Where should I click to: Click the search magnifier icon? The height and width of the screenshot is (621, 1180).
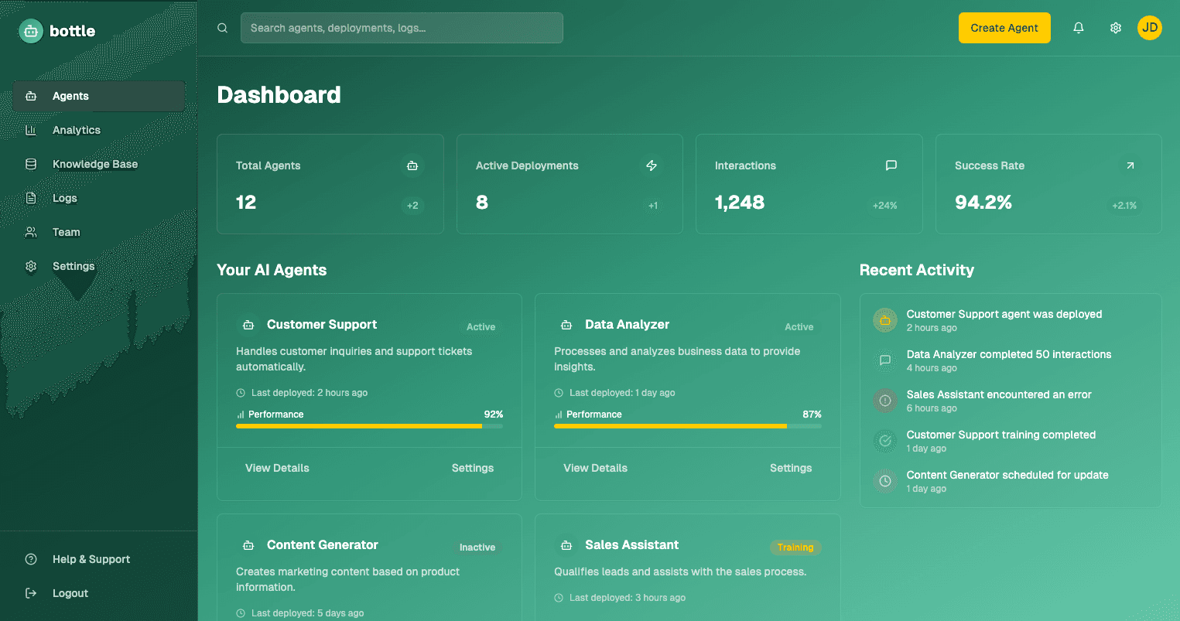[222, 28]
